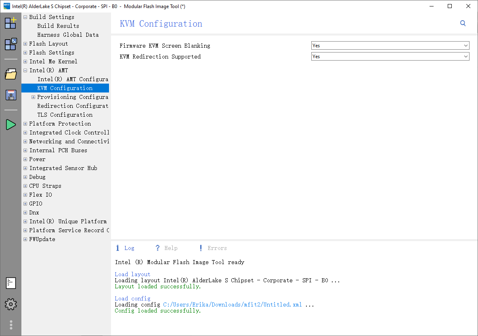The height and width of the screenshot is (336, 478).
Task: Select Redirection Configuration in the sidebar
Action: 73,106
